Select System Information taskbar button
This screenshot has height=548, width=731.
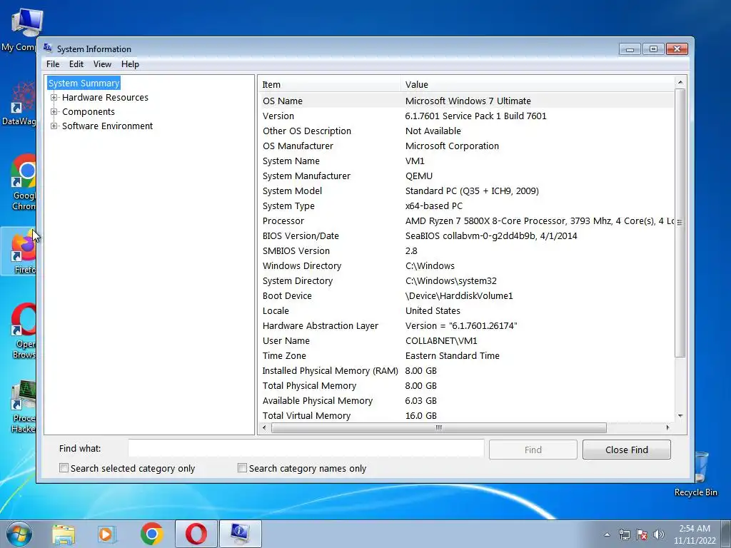pyautogui.click(x=240, y=534)
